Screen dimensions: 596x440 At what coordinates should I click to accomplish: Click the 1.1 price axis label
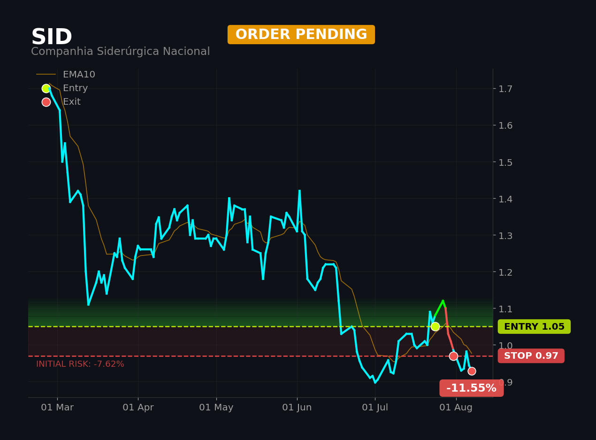(x=505, y=309)
